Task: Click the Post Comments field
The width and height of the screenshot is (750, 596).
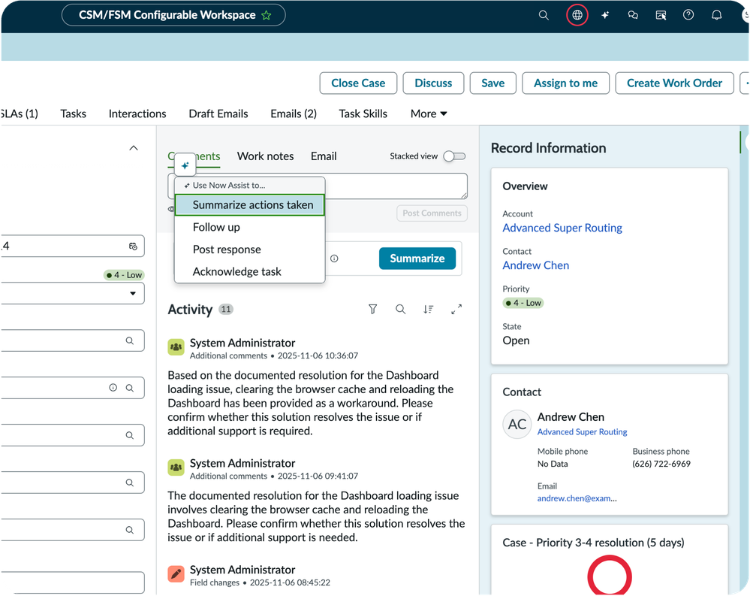Action: click(x=432, y=213)
